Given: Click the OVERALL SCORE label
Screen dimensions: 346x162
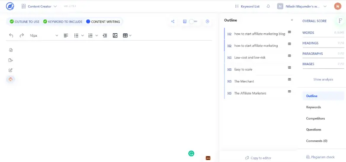Looking at the screenshot, I should click(314, 21).
